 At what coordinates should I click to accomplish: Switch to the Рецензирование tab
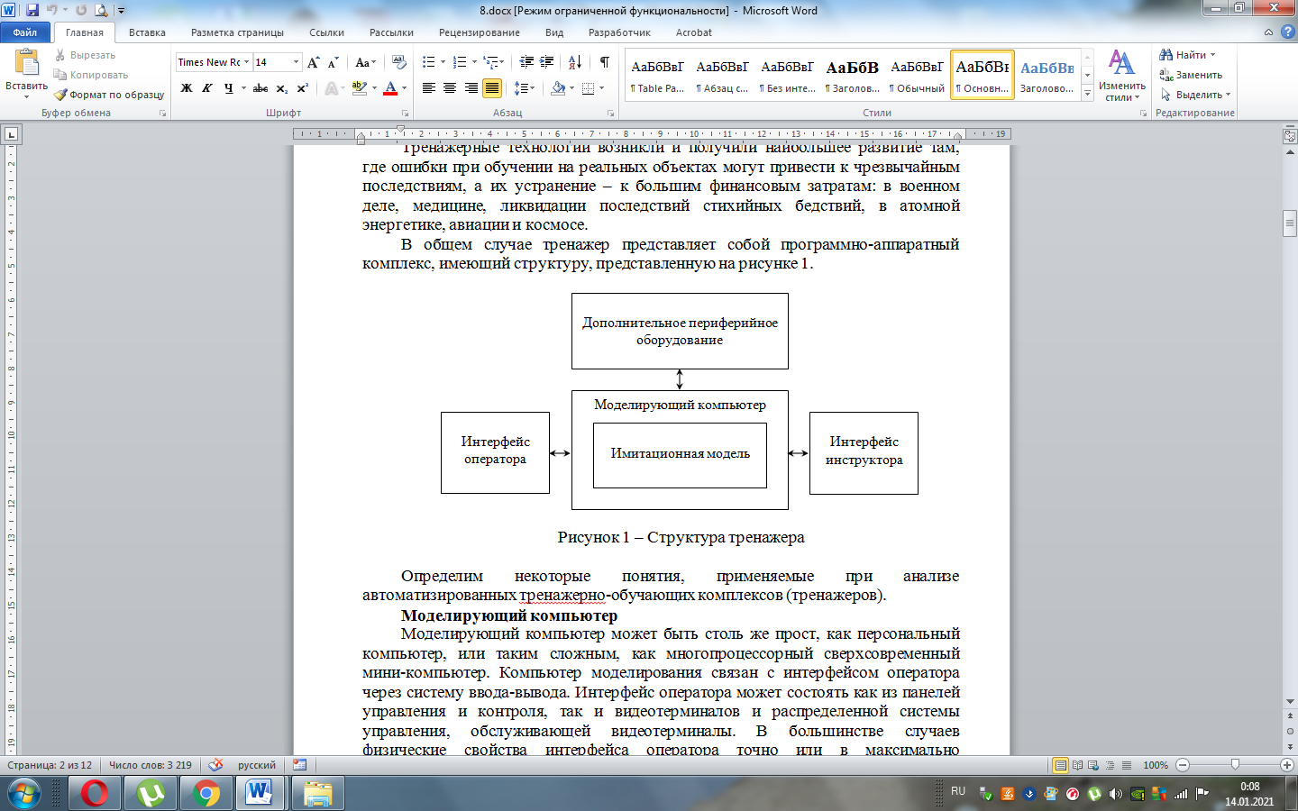coord(479,32)
